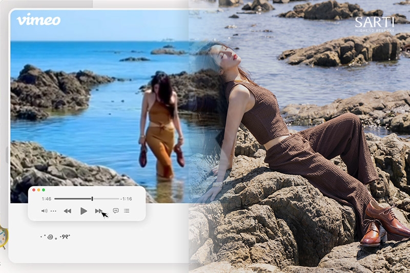Click the Vimeo logo

(38, 20)
